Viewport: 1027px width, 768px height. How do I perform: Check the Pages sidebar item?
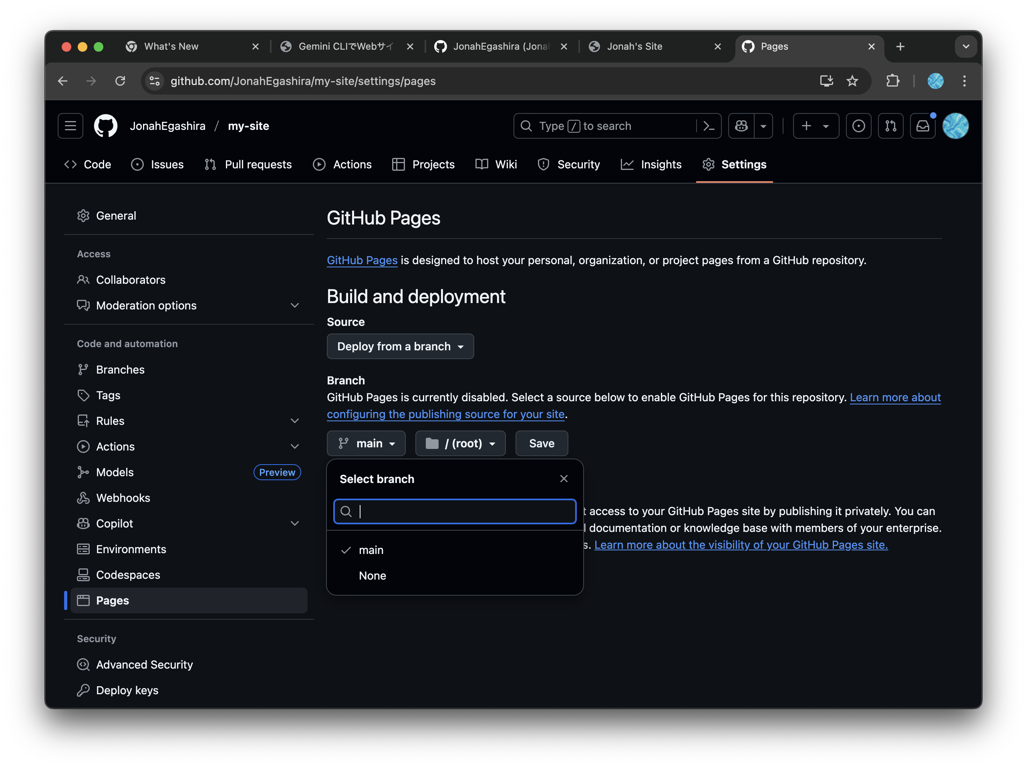point(112,600)
